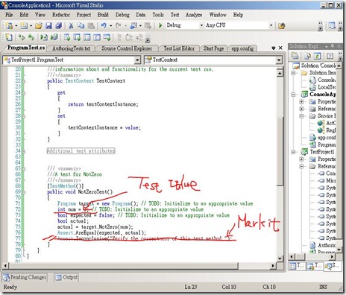Switch to app.config tab
This screenshot has height=295, width=346.
242,48
